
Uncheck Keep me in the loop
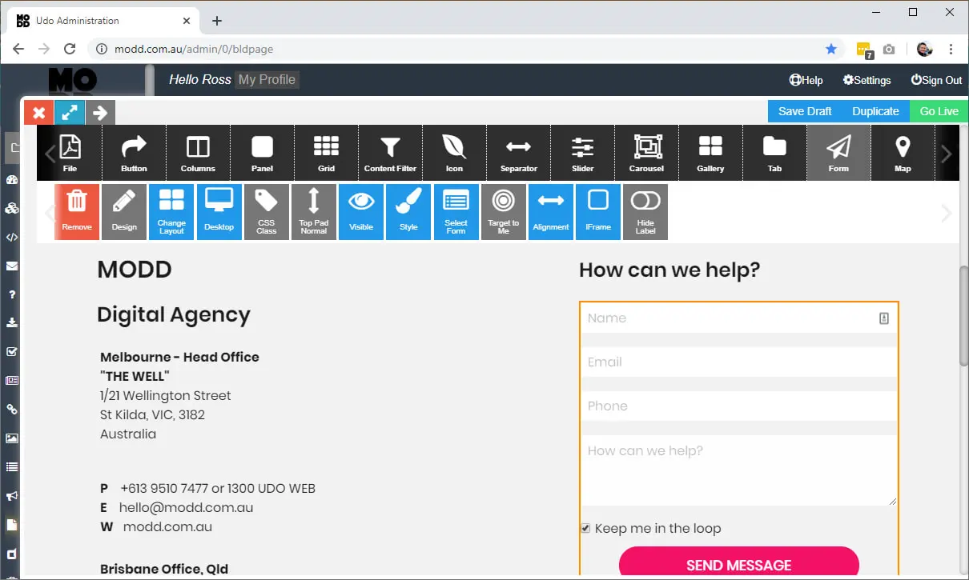pyautogui.click(x=585, y=528)
